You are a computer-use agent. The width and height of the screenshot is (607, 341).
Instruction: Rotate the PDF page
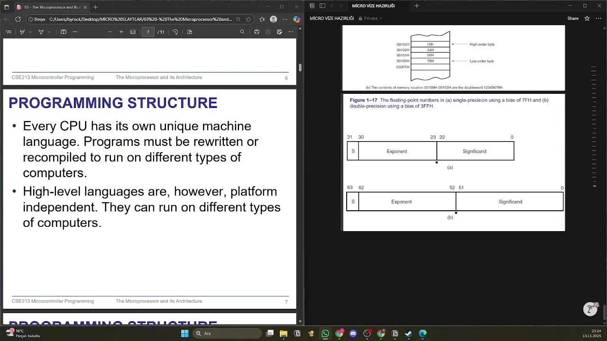(175, 32)
